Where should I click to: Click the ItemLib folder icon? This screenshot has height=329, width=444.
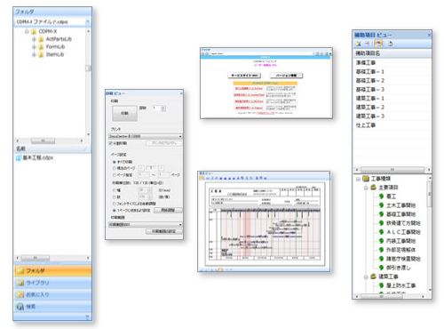click(x=41, y=54)
